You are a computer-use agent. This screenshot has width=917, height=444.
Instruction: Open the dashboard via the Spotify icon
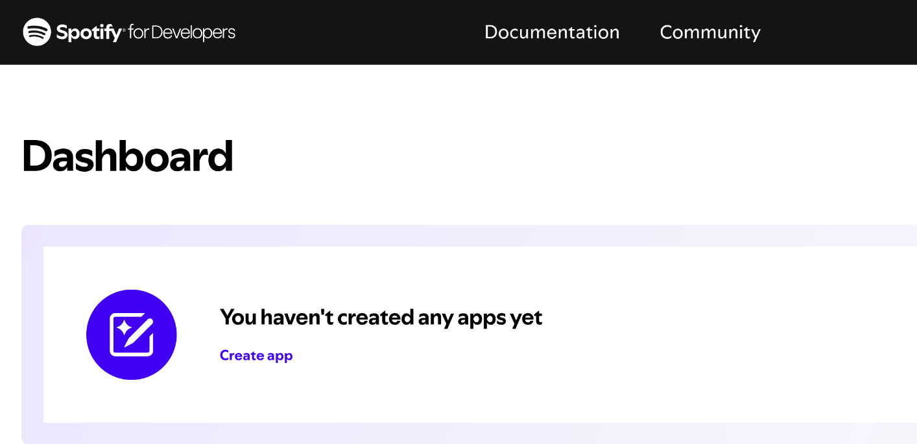pyautogui.click(x=37, y=31)
